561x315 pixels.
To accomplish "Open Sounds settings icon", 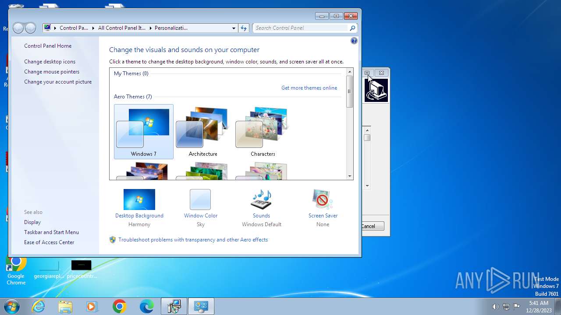I will click(261, 199).
